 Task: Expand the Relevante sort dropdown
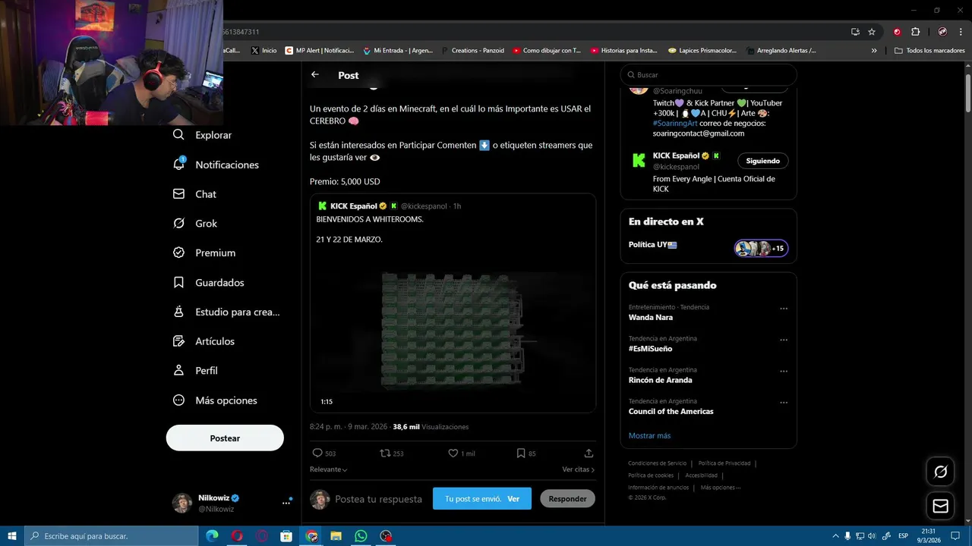tap(329, 469)
